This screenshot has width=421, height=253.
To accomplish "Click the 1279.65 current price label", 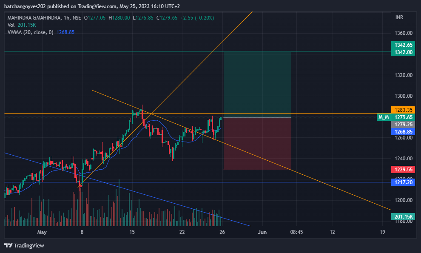I will tap(403, 117).
